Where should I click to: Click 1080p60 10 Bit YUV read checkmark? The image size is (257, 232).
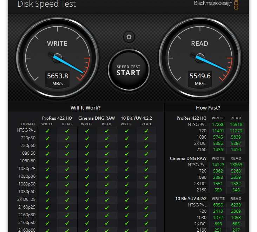(x=146, y=192)
